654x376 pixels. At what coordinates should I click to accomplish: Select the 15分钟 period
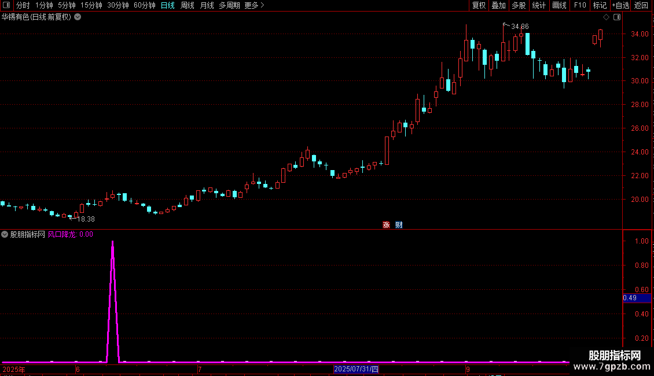91,5
